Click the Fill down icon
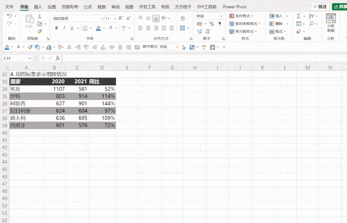Viewport: 347px width, 223px height. [299, 24]
